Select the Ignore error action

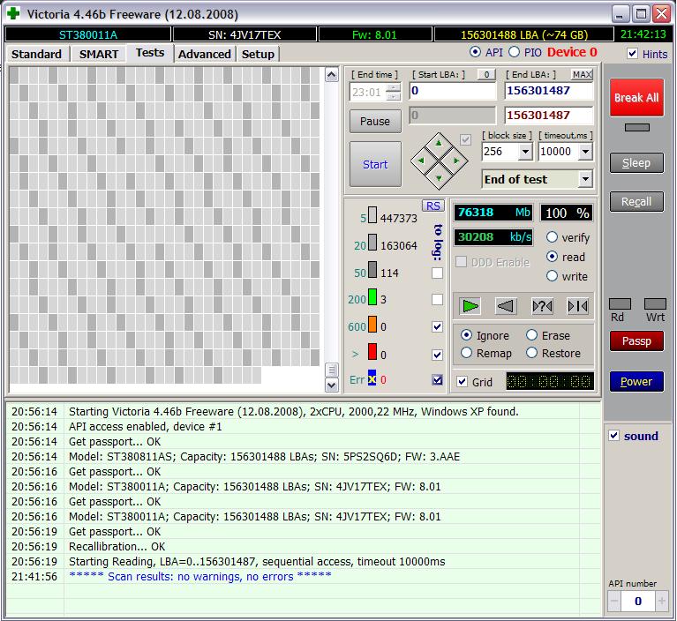(x=466, y=335)
